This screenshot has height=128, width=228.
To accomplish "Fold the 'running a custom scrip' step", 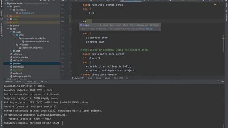I will coord(71,5).
